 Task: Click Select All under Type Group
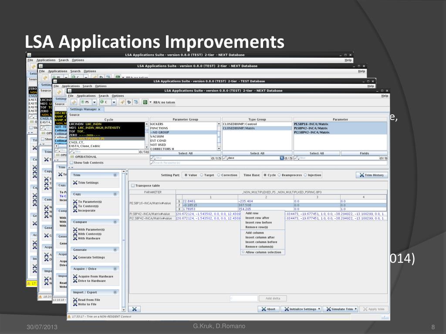257,154
